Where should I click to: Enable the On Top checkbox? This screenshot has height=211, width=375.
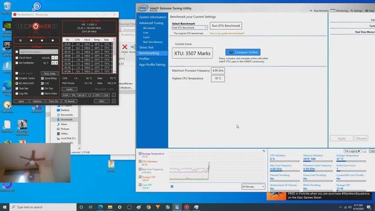pos(42,89)
